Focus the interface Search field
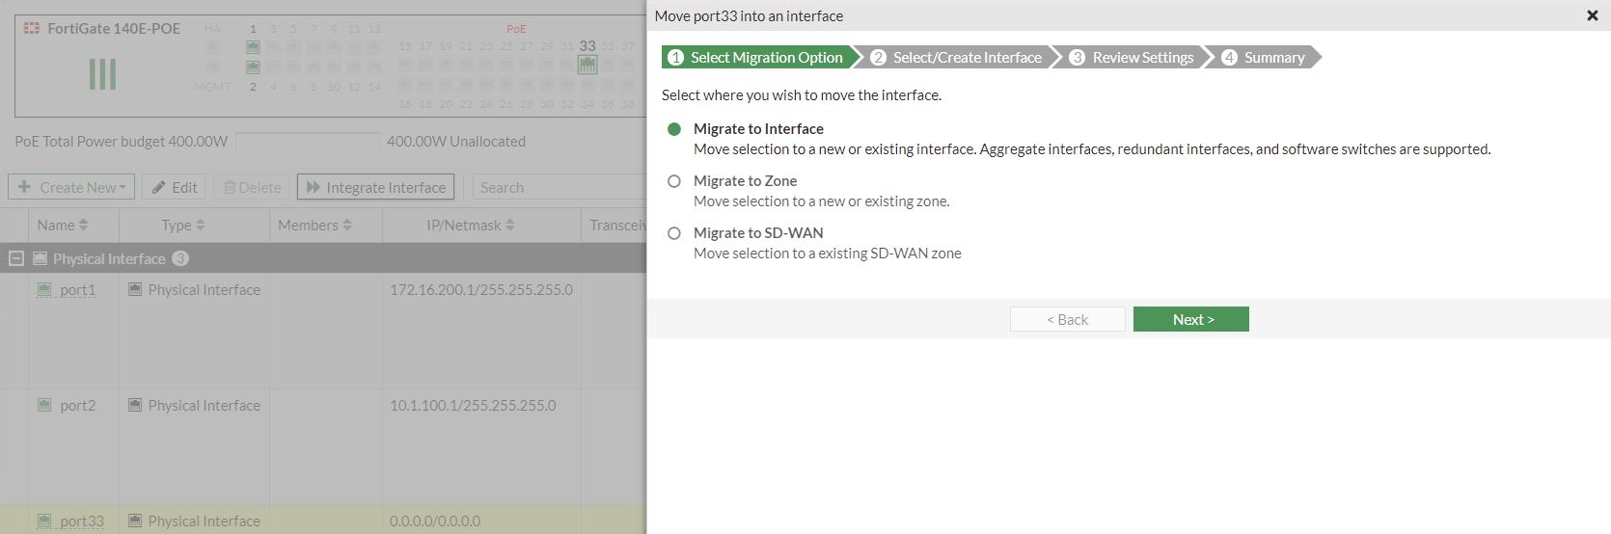Viewport: 1611px width, 534px height. (560, 187)
